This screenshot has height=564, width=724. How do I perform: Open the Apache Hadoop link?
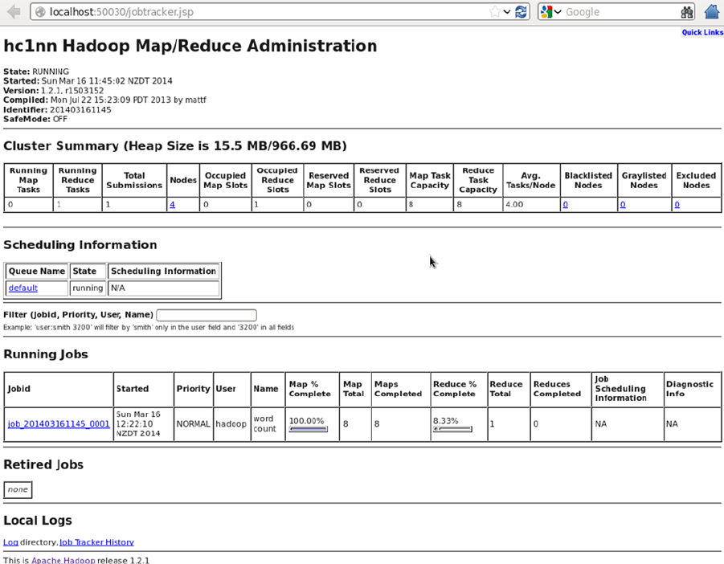[x=63, y=560]
